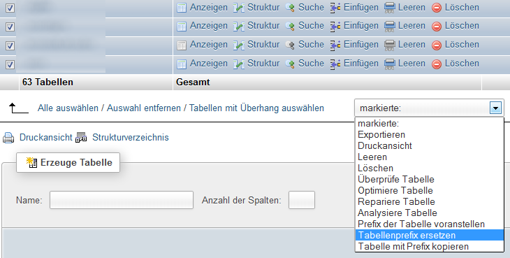Click the printer icon beside Druckansicht

tap(8, 138)
